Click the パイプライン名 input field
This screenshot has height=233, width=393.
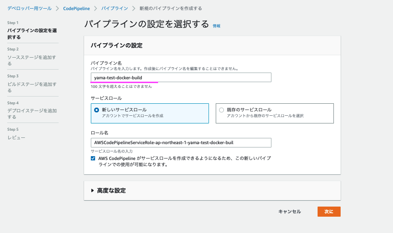181,77
